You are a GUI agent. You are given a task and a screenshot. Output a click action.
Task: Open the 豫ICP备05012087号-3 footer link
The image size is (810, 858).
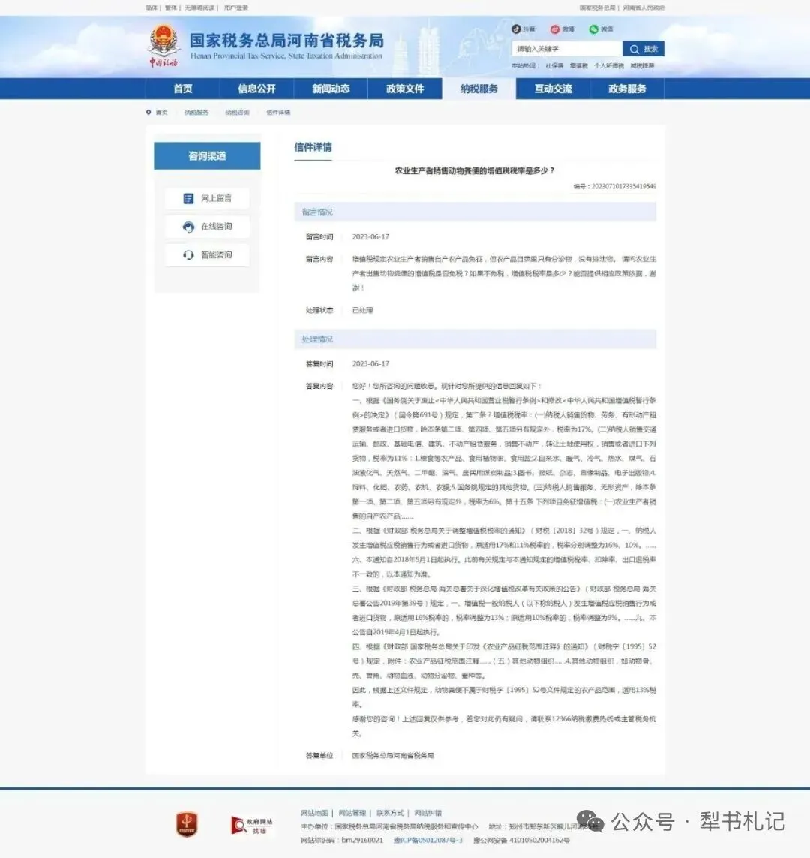(x=428, y=840)
